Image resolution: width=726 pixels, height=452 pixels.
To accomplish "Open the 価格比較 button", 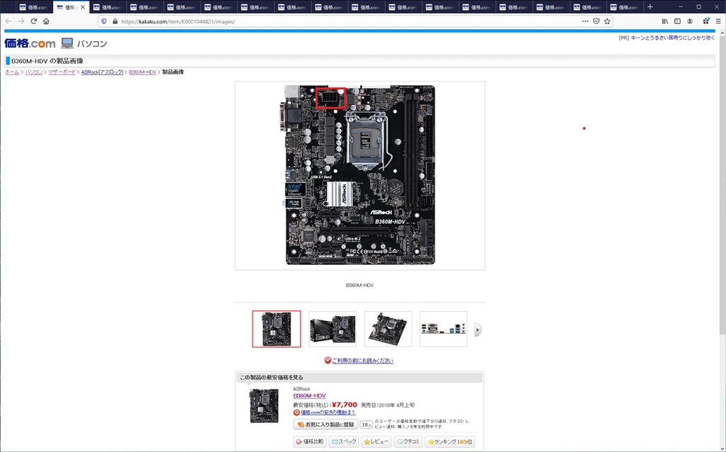I will click(310, 442).
